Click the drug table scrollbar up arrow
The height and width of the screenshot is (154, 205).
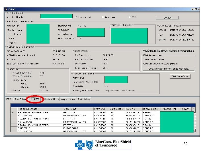point(194,109)
